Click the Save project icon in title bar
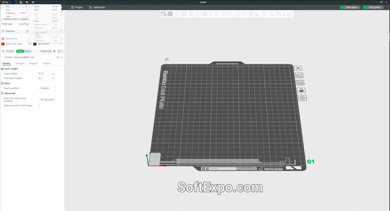This screenshot has width=390, height=211. (x=21, y=2)
